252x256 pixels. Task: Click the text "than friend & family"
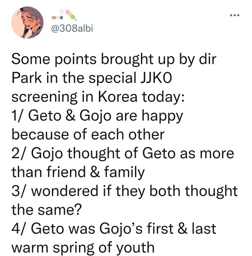[78, 173]
